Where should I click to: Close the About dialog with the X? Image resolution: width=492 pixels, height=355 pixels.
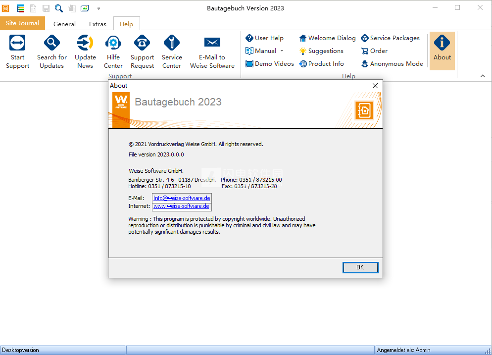tap(375, 86)
